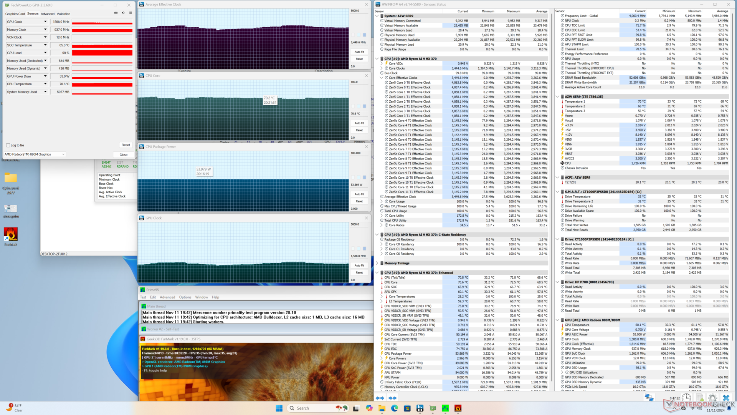Click HWiNFO expand columns arrows icon
Screen dimensions: 737x415
click(380, 398)
